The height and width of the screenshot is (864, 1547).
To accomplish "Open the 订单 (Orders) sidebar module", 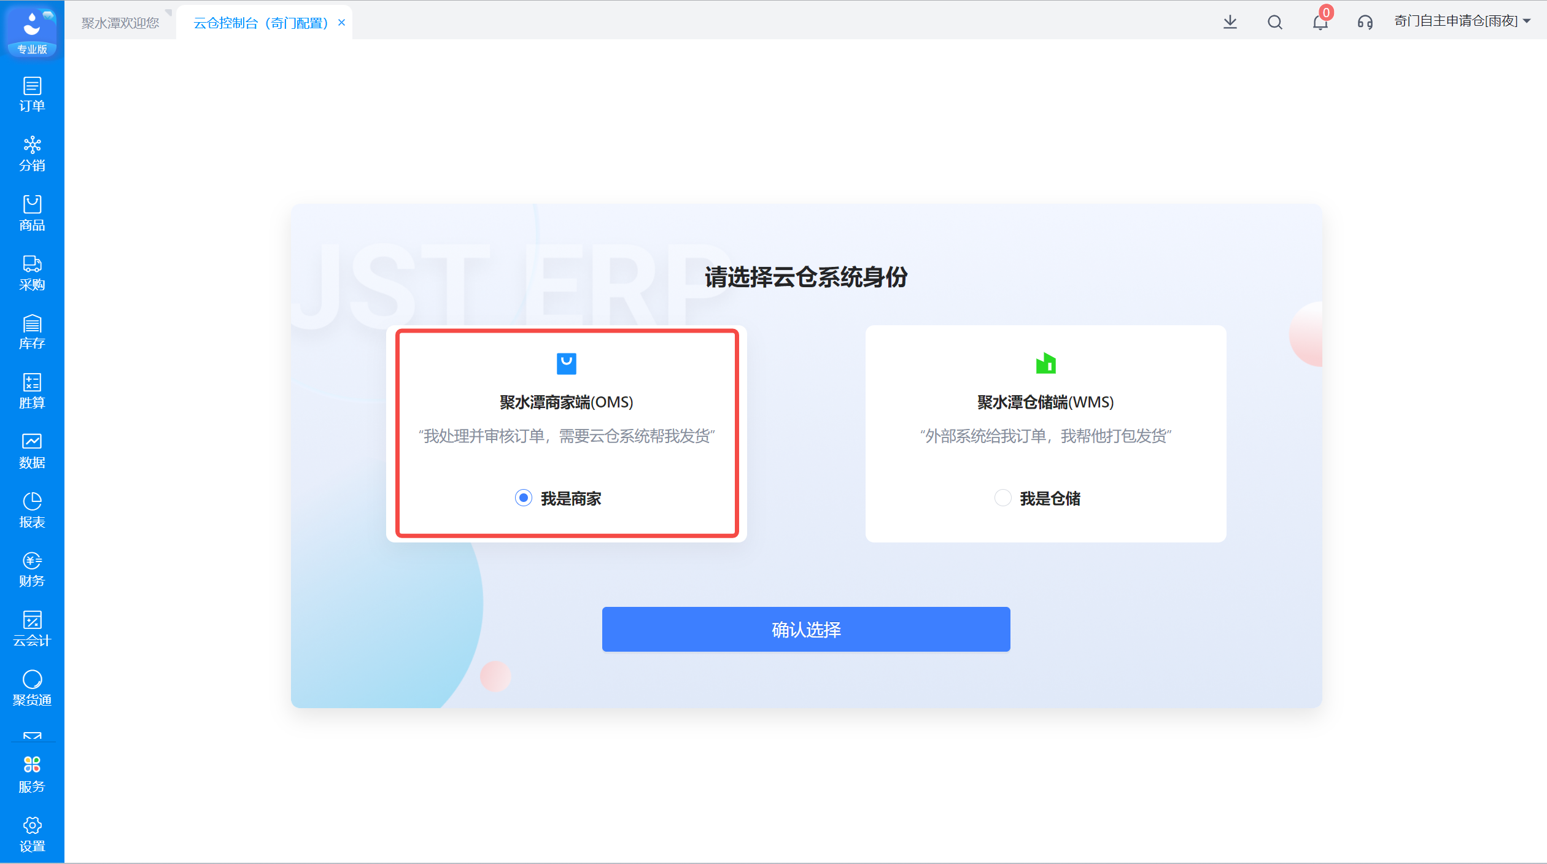I will tap(32, 94).
